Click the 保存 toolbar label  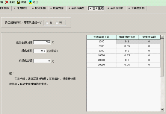[x=24, y=2]
